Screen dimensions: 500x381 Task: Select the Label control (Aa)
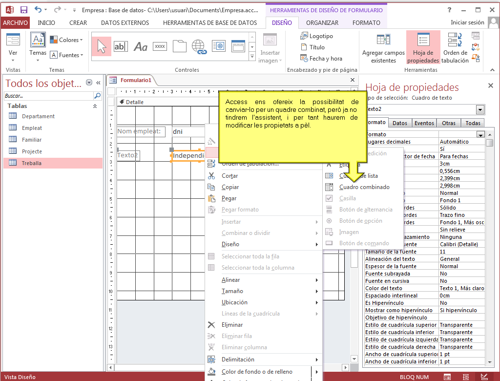coord(140,46)
